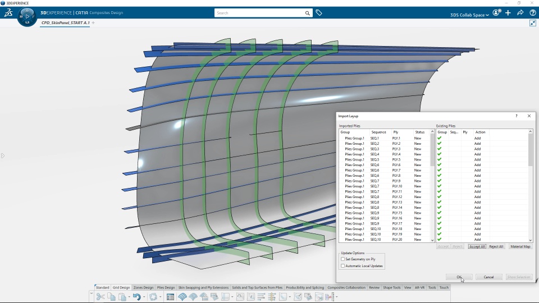Click Cancel in the Import Layup dialog
Image resolution: width=539 pixels, height=303 pixels.
pos(488,277)
